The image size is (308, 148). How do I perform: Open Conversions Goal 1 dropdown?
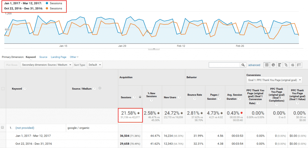274,80
